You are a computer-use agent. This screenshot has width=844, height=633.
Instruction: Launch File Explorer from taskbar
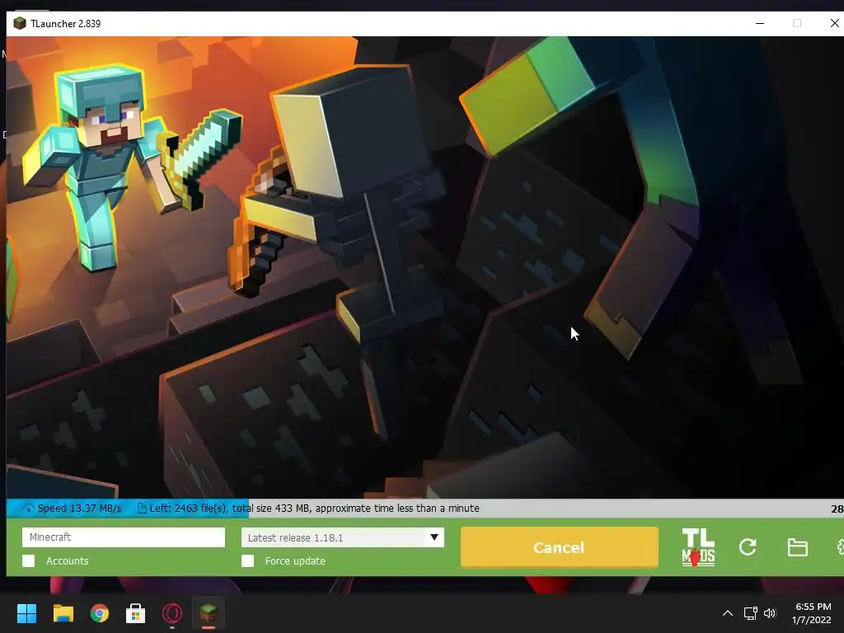coord(63,613)
